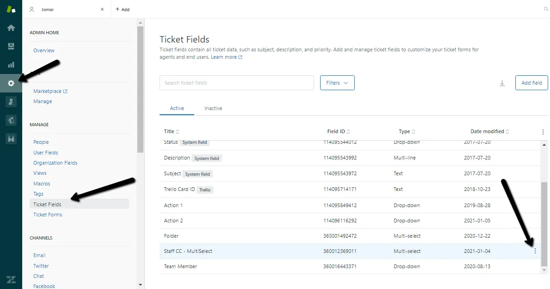Viewport: 550px width, 289px height.
Task: Open the Marketplace link
Action: pyautogui.click(x=47, y=91)
